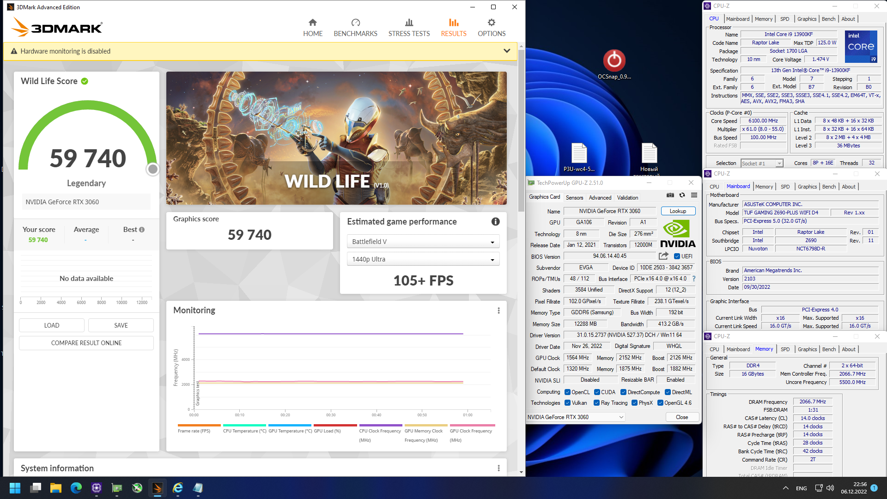Open the CPU-Z taskbar icon

[x=97, y=488]
